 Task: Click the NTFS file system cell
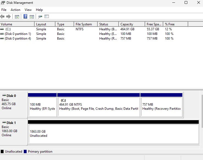80,29
